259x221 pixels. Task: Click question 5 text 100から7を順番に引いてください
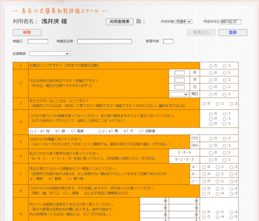(x=56, y=139)
